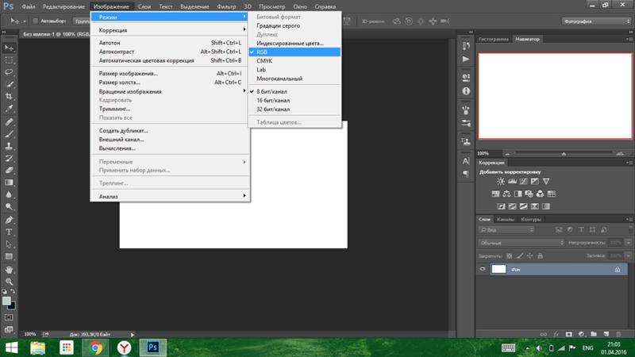635x357 pixels.
Task: Open the Info panel icon
Action: coord(466,91)
